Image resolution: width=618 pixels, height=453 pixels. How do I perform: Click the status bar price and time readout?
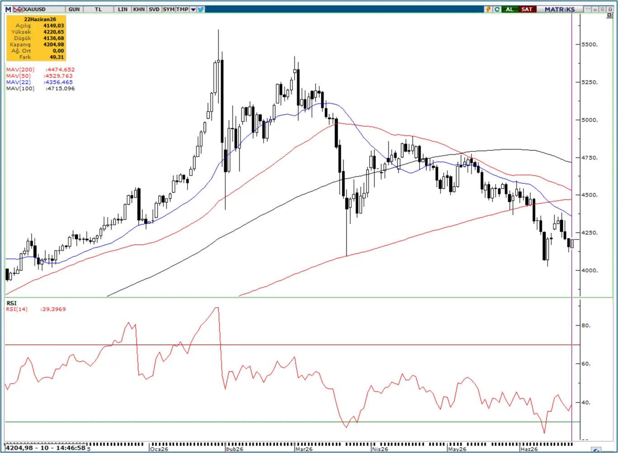tap(46, 448)
